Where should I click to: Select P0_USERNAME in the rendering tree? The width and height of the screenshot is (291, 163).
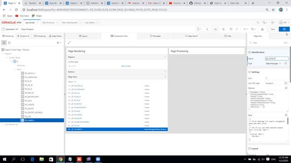(x=31, y=77)
